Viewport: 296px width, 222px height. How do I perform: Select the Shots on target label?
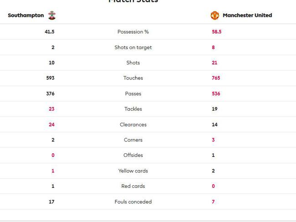pos(133,47)
